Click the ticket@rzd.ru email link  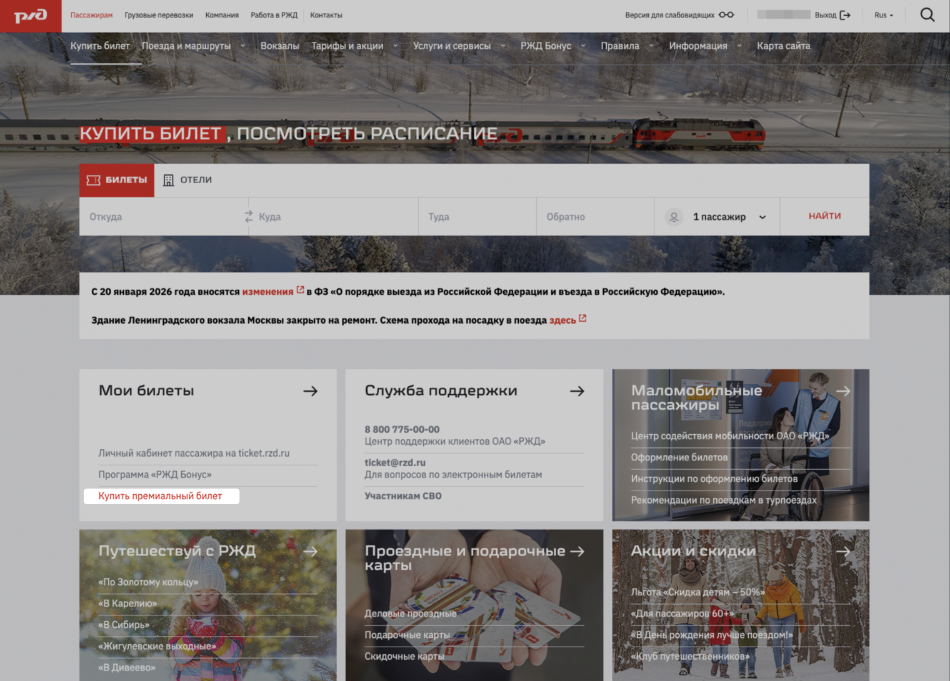click(395, 463)
